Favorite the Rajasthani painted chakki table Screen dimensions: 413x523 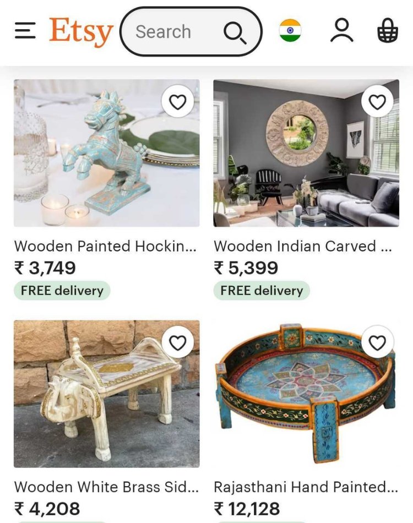coord(377,342)
